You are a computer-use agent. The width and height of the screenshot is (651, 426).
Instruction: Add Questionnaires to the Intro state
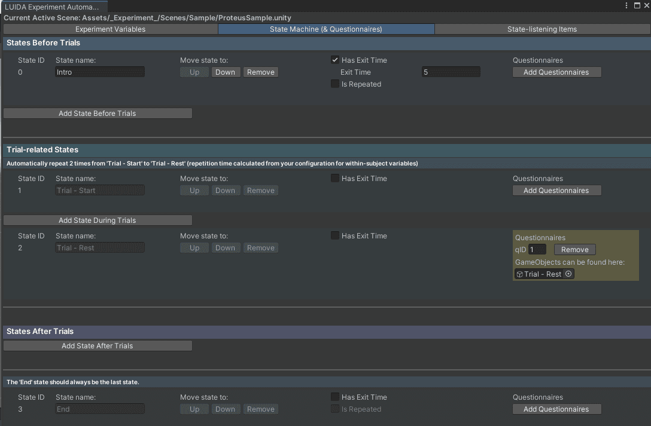556,72
